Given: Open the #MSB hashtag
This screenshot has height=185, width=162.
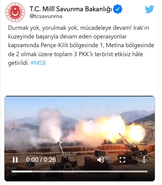Looking at the screenshot, I should [38, 63].
